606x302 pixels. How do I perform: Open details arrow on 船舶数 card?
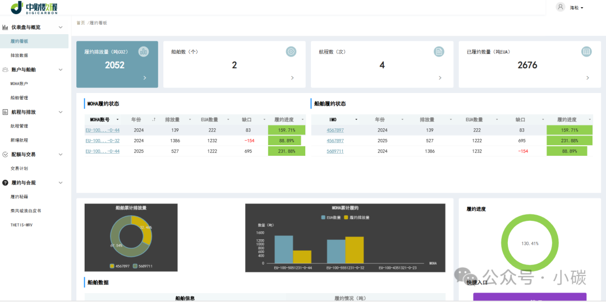(292, 77)
